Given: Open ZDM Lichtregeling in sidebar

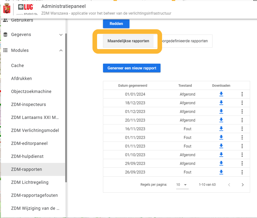Looking at the screenshot, I should [30, 182].
